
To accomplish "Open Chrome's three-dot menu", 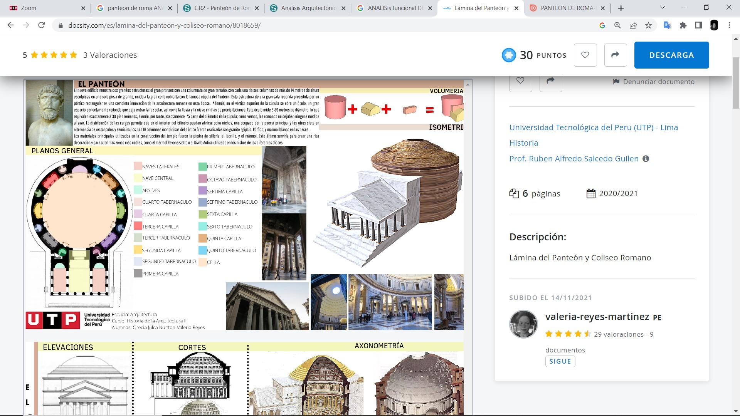I will point(729,25).
